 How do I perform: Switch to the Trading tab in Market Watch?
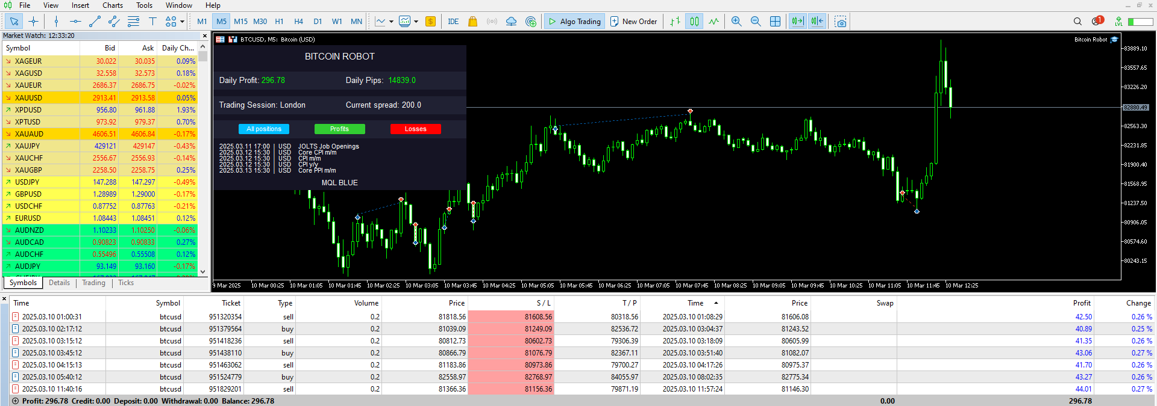pyautogui.click(x=93, y=283)
